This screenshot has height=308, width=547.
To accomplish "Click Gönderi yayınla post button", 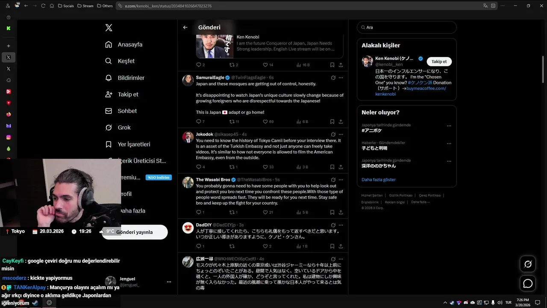I will (135, 232).
